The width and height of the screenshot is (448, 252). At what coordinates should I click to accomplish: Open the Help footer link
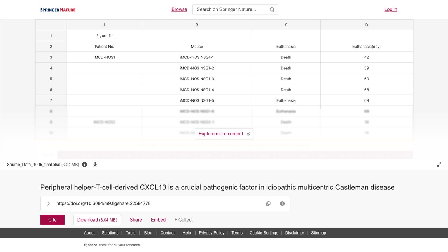pyautogui.click(x=187, y=233)
